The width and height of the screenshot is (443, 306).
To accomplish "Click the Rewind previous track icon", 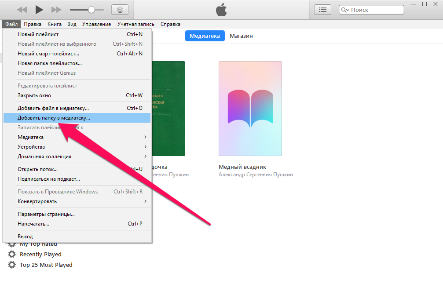I will 22,10.
